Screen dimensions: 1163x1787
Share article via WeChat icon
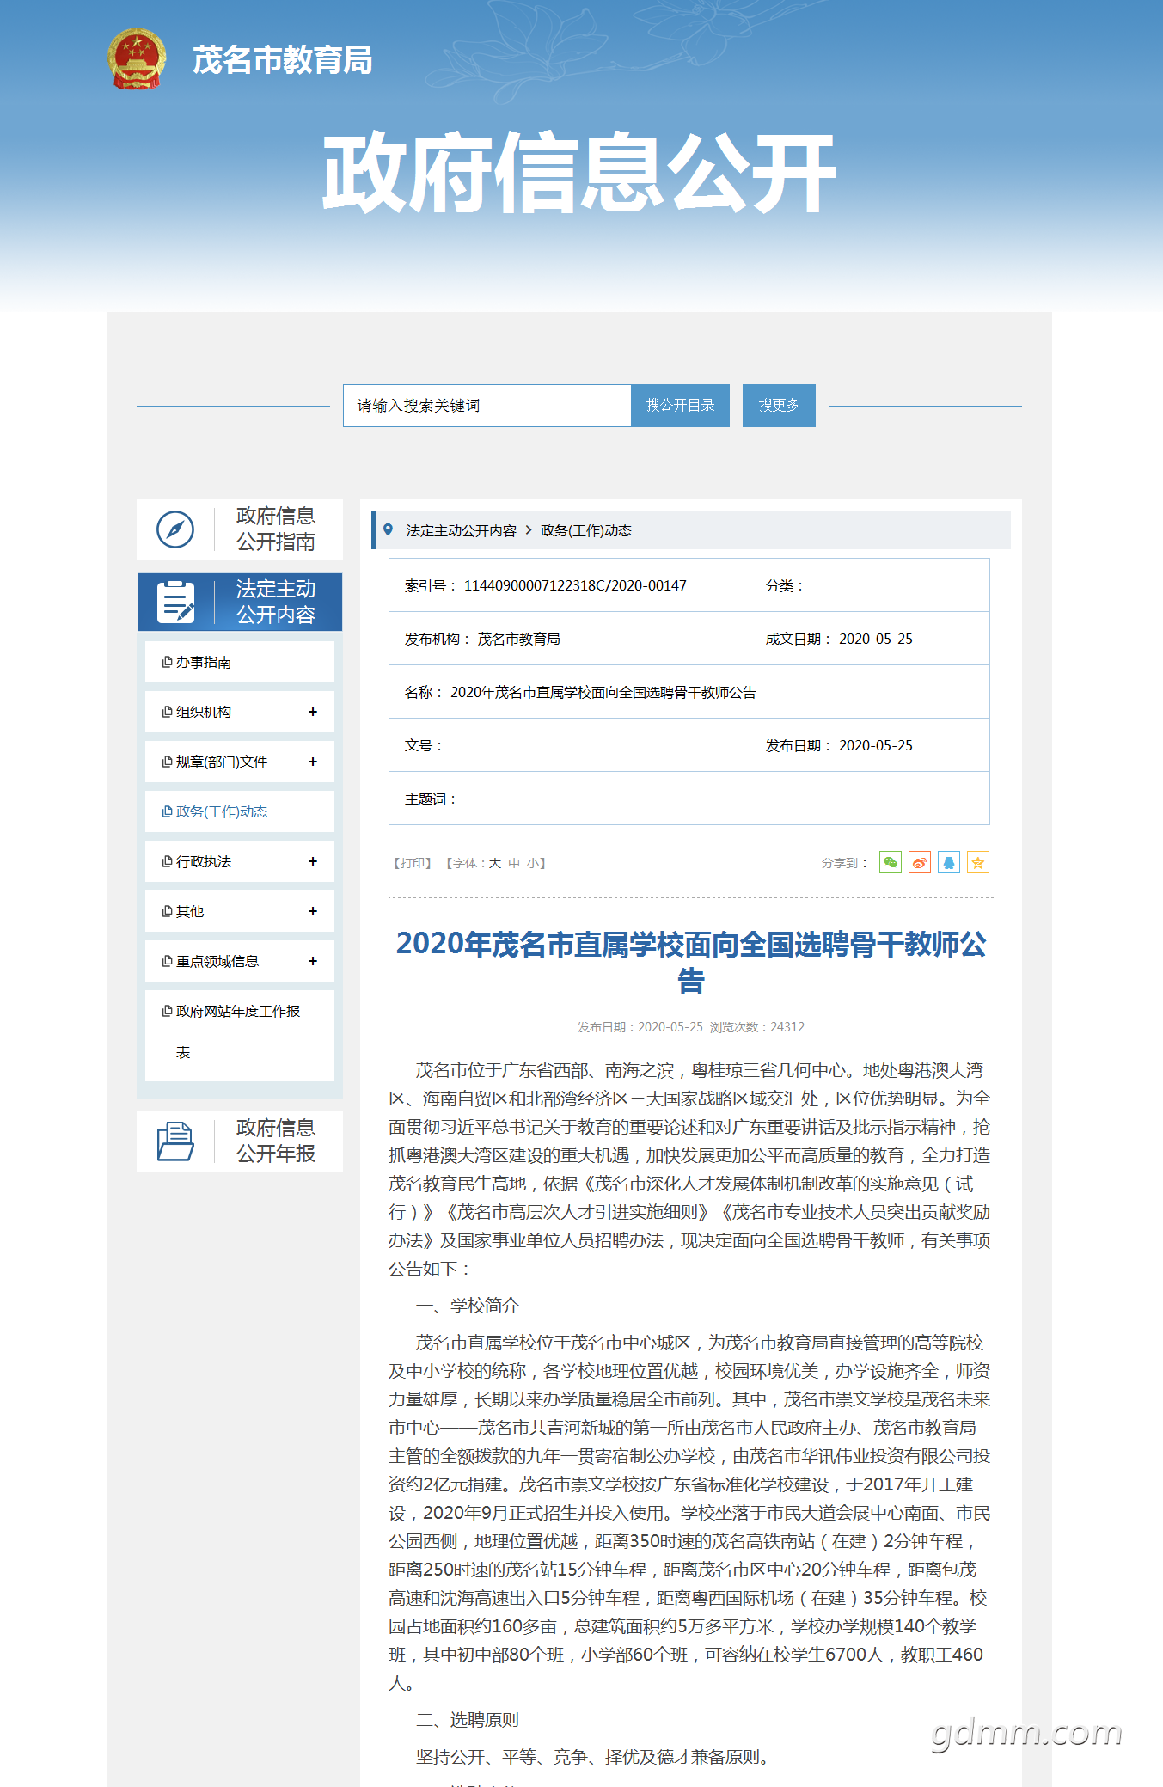click(x=891, y=862)
